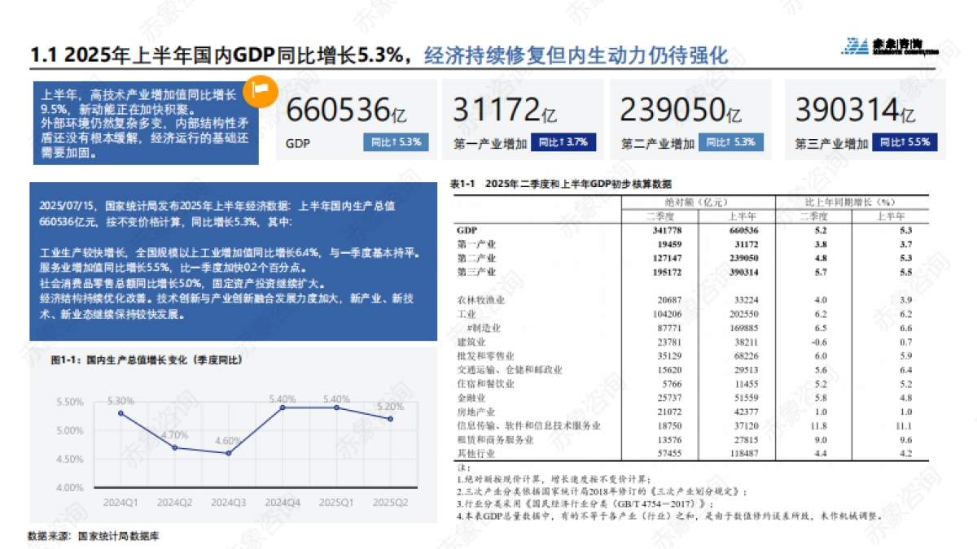Select the 第一产业 同比↑3.7% badge
977x549 pixels.
(563, 142)
